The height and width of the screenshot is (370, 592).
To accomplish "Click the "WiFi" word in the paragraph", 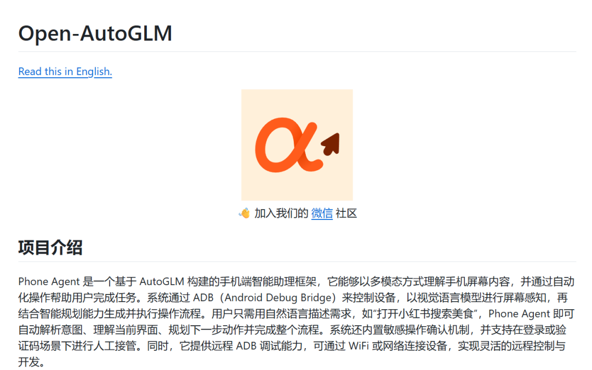I will tap(358, 346).
